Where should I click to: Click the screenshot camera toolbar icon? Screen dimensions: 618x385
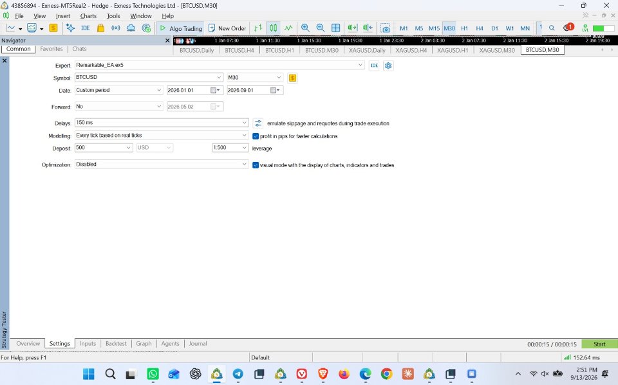pos(385,28)
